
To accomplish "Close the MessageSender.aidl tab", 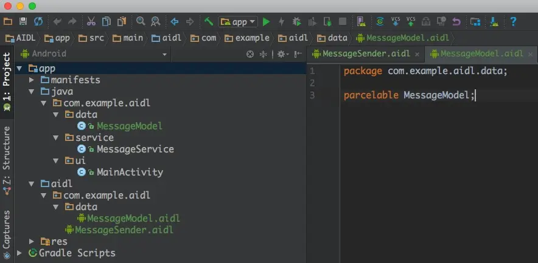I will (x=417, y=54).
